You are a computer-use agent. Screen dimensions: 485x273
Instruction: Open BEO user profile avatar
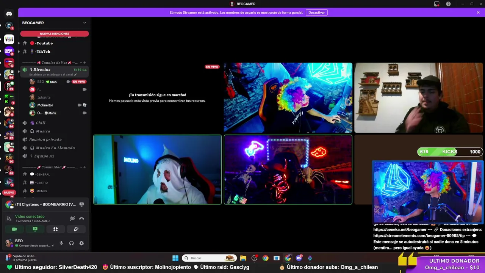9,243
